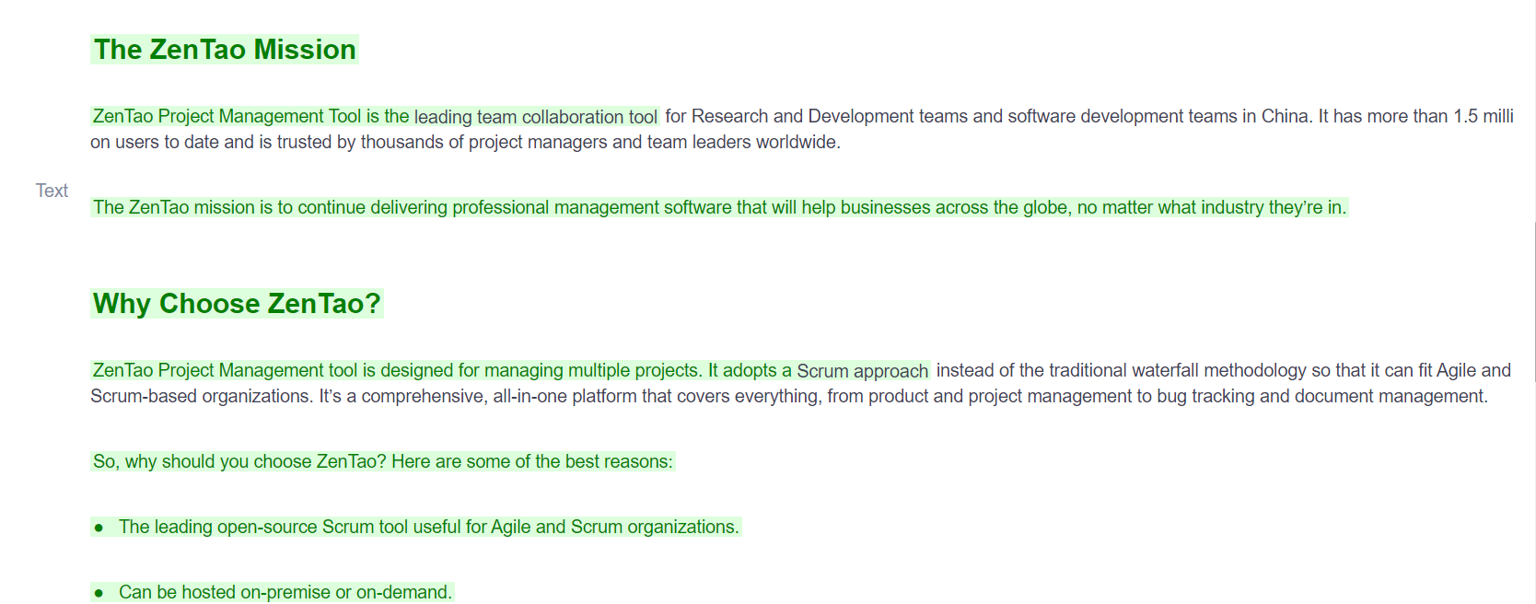This screenshot has width=1536, height=604.
Task: Click the bullet dot before "The leading open-source"
Action: tap(99, 528)
